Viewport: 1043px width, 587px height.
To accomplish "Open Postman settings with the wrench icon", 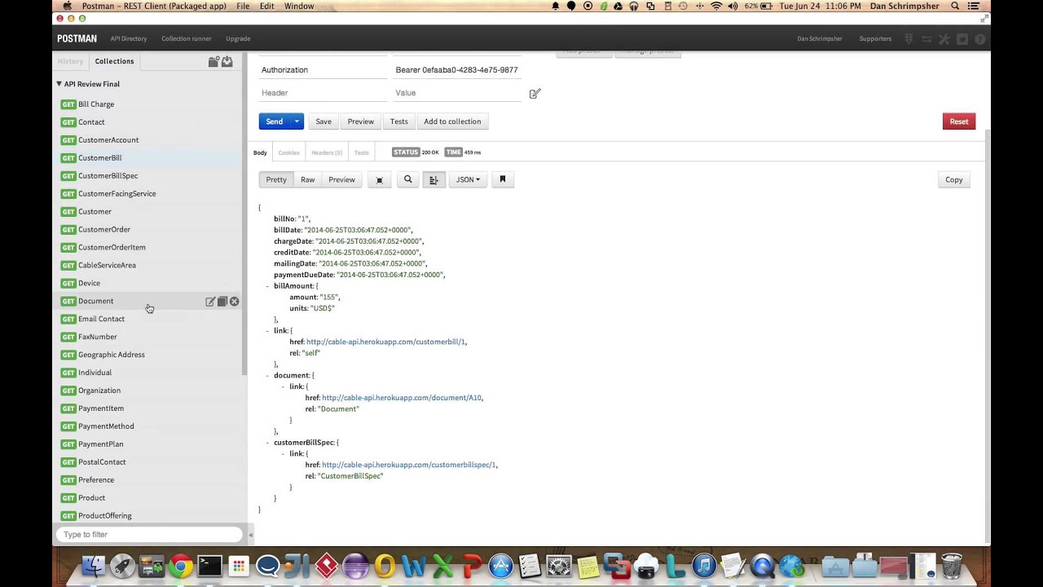I will click(x=944, y=39).
